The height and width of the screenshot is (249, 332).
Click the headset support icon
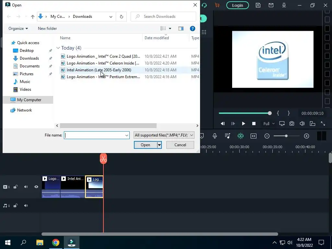point(204,5)
